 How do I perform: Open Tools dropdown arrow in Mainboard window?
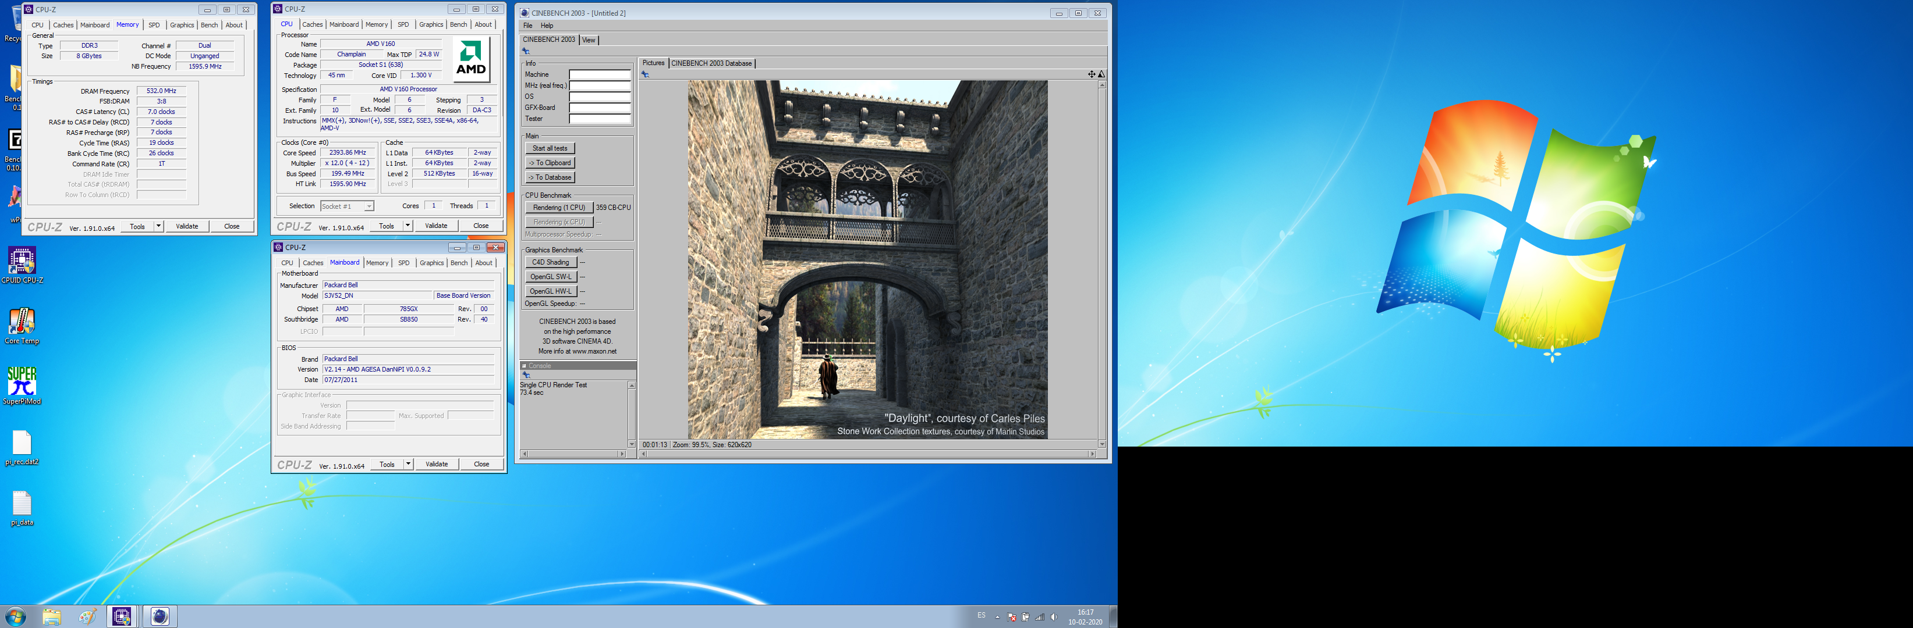[x=409, y=464]
